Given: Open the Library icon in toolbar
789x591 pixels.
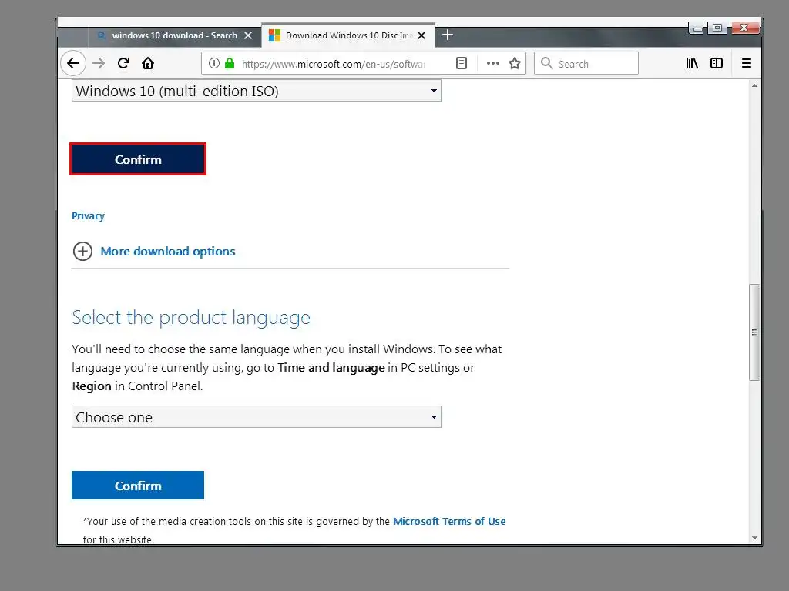Looking at the screenshot, I should [x=692, y=63].
